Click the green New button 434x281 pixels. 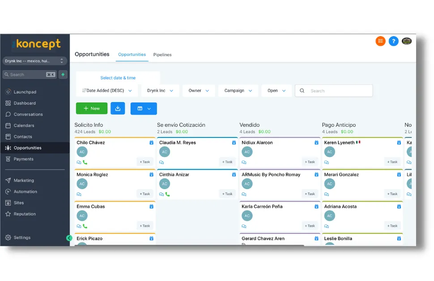click(x=92, y=108)
